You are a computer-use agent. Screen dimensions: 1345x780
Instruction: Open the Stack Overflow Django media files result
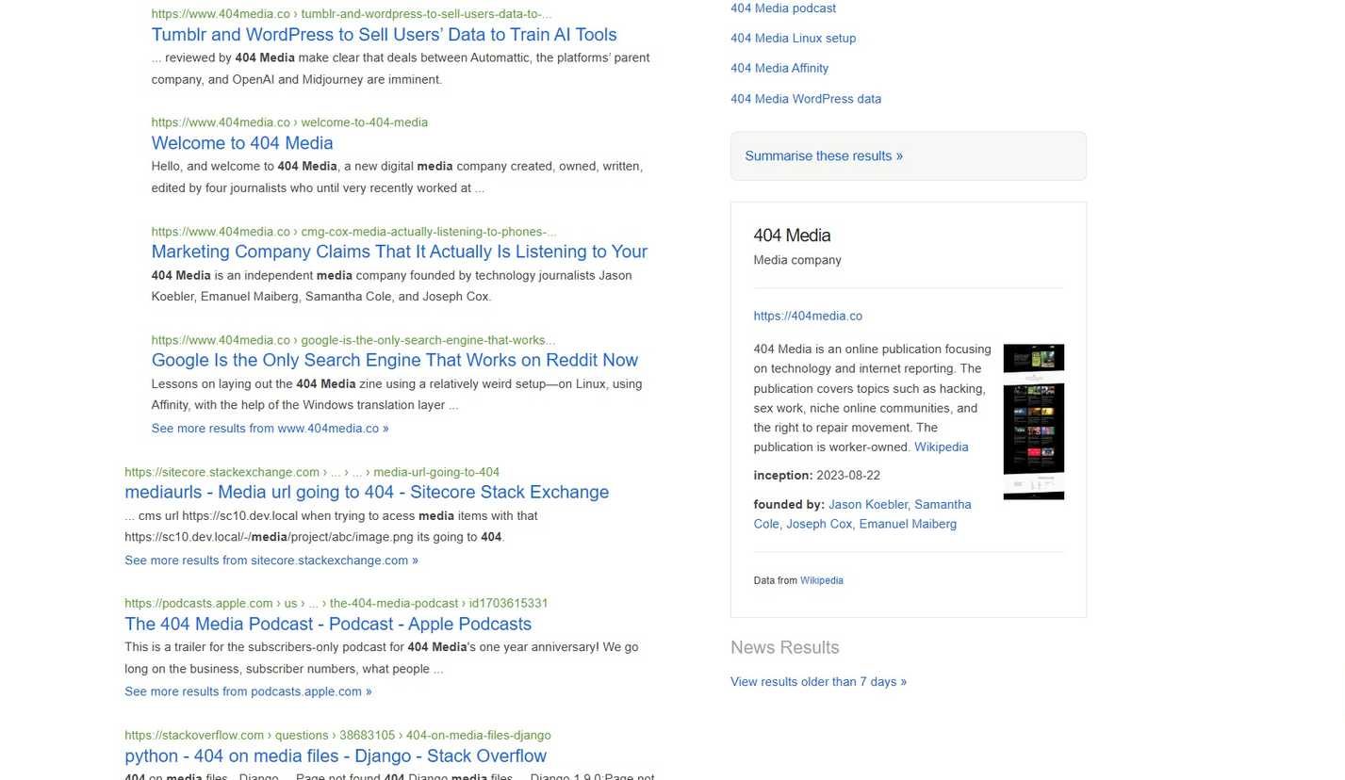tap(335, 756)
